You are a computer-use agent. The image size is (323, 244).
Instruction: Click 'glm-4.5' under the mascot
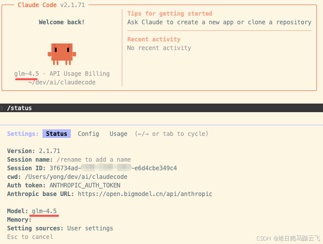[x=26, y=74]
